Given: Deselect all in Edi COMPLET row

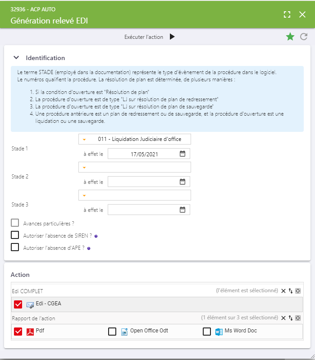Looking at the screenshot, I should [283, 291].
